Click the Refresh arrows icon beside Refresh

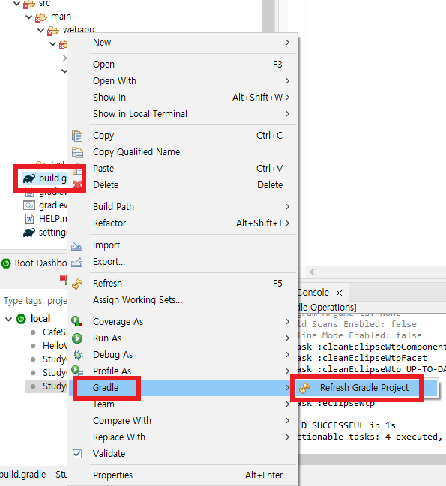(x=77, y=283)
